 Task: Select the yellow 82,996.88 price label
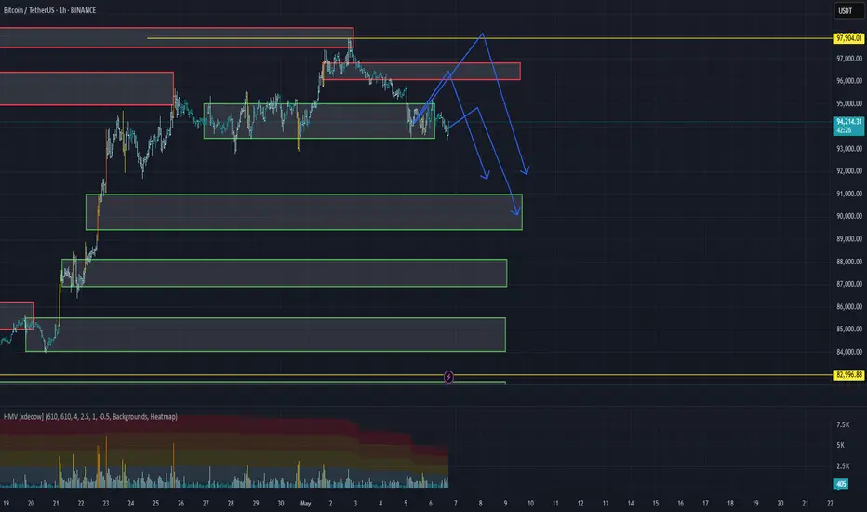(848, 375)
